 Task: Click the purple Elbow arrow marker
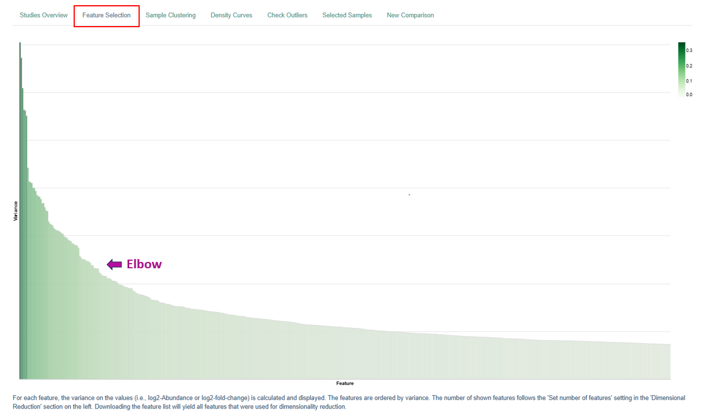114,264
